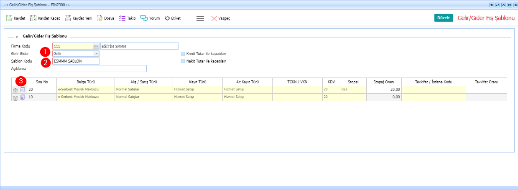Click e-Serbest Meslek Makbuzu in row 10

(86, 97)
